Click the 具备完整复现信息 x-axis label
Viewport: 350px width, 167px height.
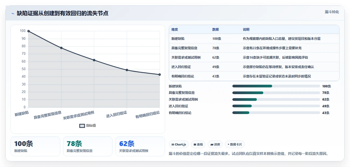(48, 115)
